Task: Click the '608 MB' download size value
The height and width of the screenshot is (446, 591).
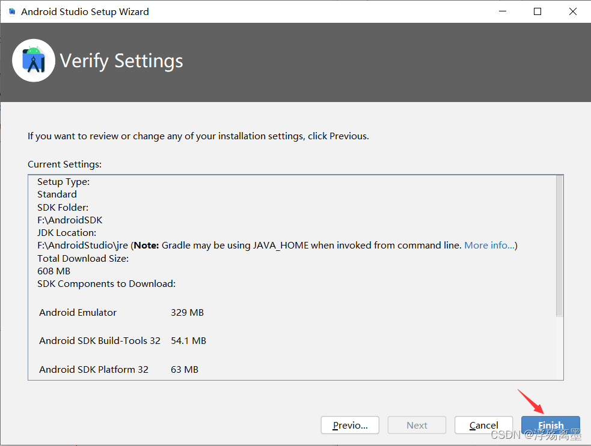Action: pyautogui.click(x=54, y=271)
